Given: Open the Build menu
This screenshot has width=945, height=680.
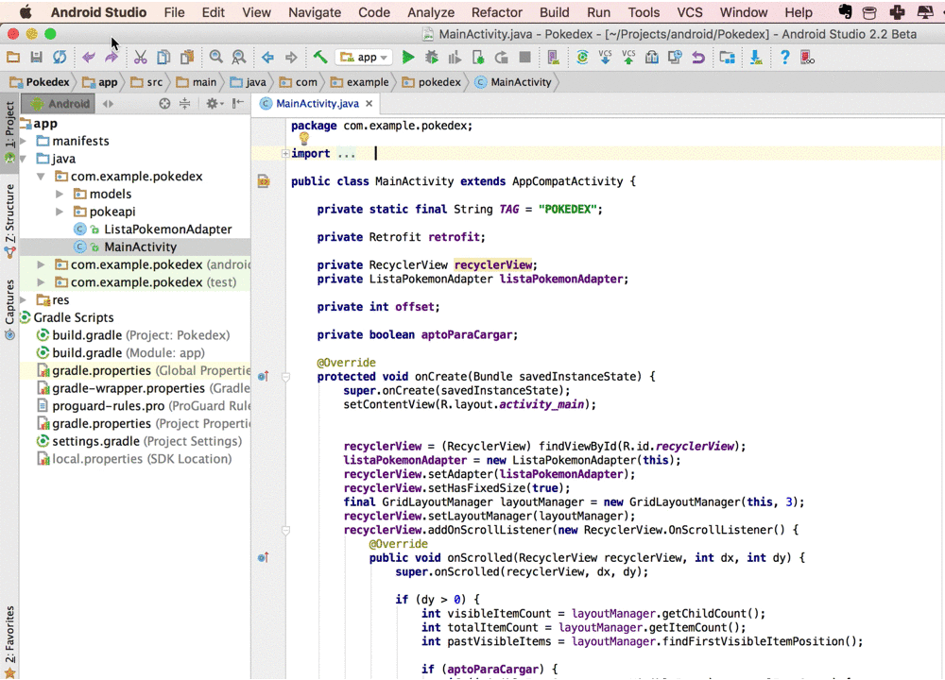Looking at the screenshot, I should [555, 12].
